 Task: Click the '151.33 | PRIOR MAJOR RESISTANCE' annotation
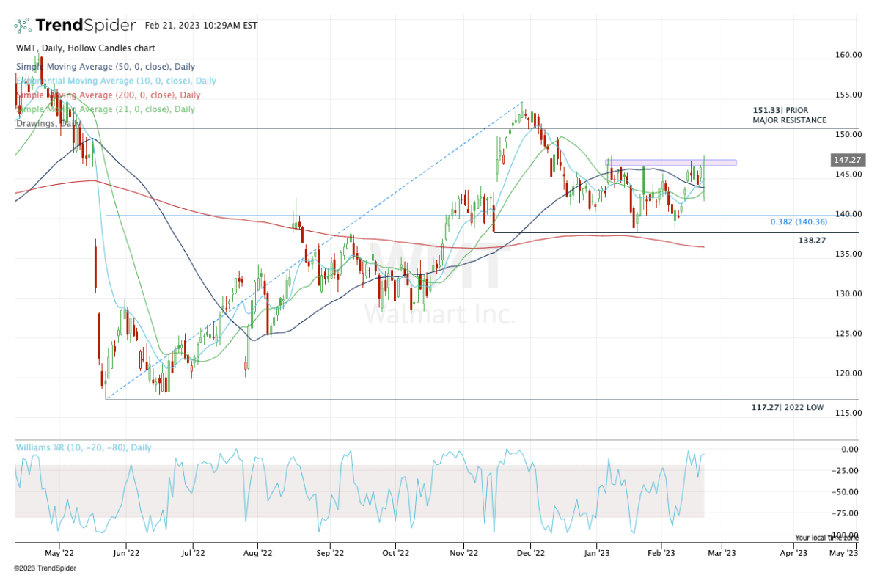(x=789, y=115)
